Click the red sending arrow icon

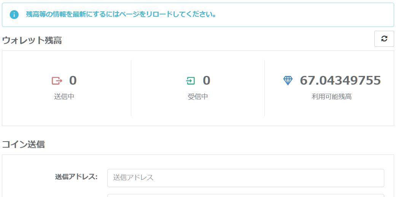click(57, 81)
